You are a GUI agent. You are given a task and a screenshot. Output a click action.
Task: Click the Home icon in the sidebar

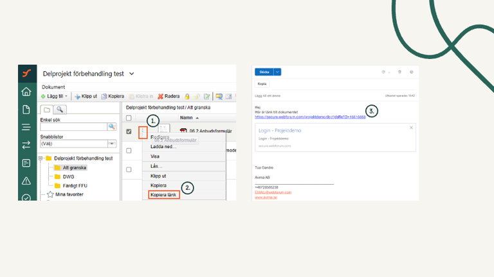26,92
